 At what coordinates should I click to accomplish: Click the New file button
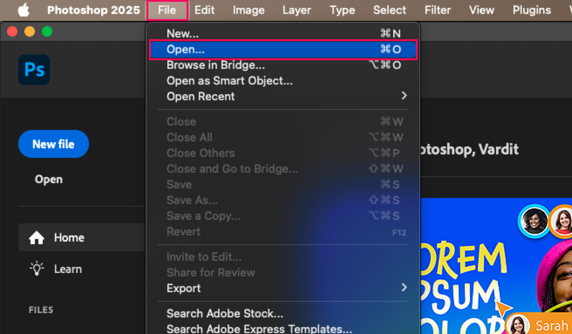tap(53, 144)
